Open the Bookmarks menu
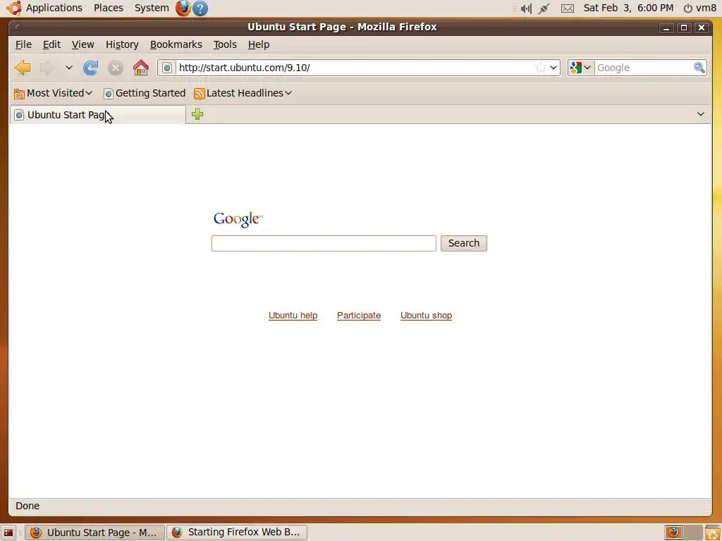Screen dimensions: 722x541 (176, 44)
